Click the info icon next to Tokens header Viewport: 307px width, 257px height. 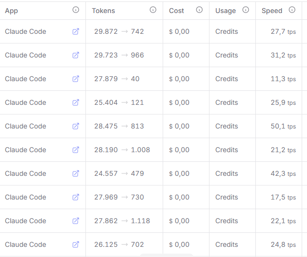coord(153,10)
